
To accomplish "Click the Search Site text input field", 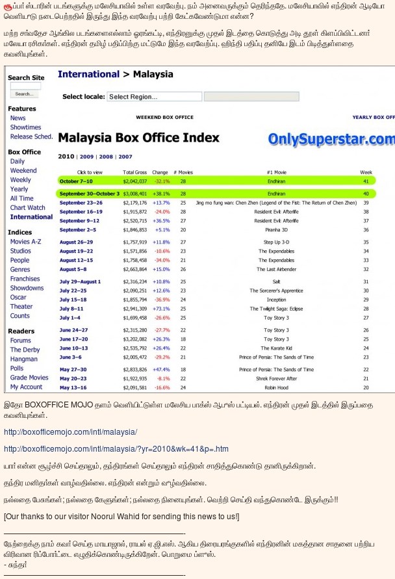I will click(25, 86).
